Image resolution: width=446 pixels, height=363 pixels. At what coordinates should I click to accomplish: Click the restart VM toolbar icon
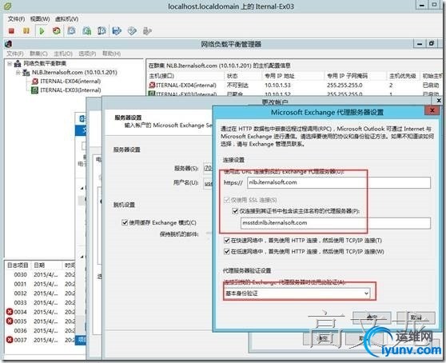(x=57, y=30)
